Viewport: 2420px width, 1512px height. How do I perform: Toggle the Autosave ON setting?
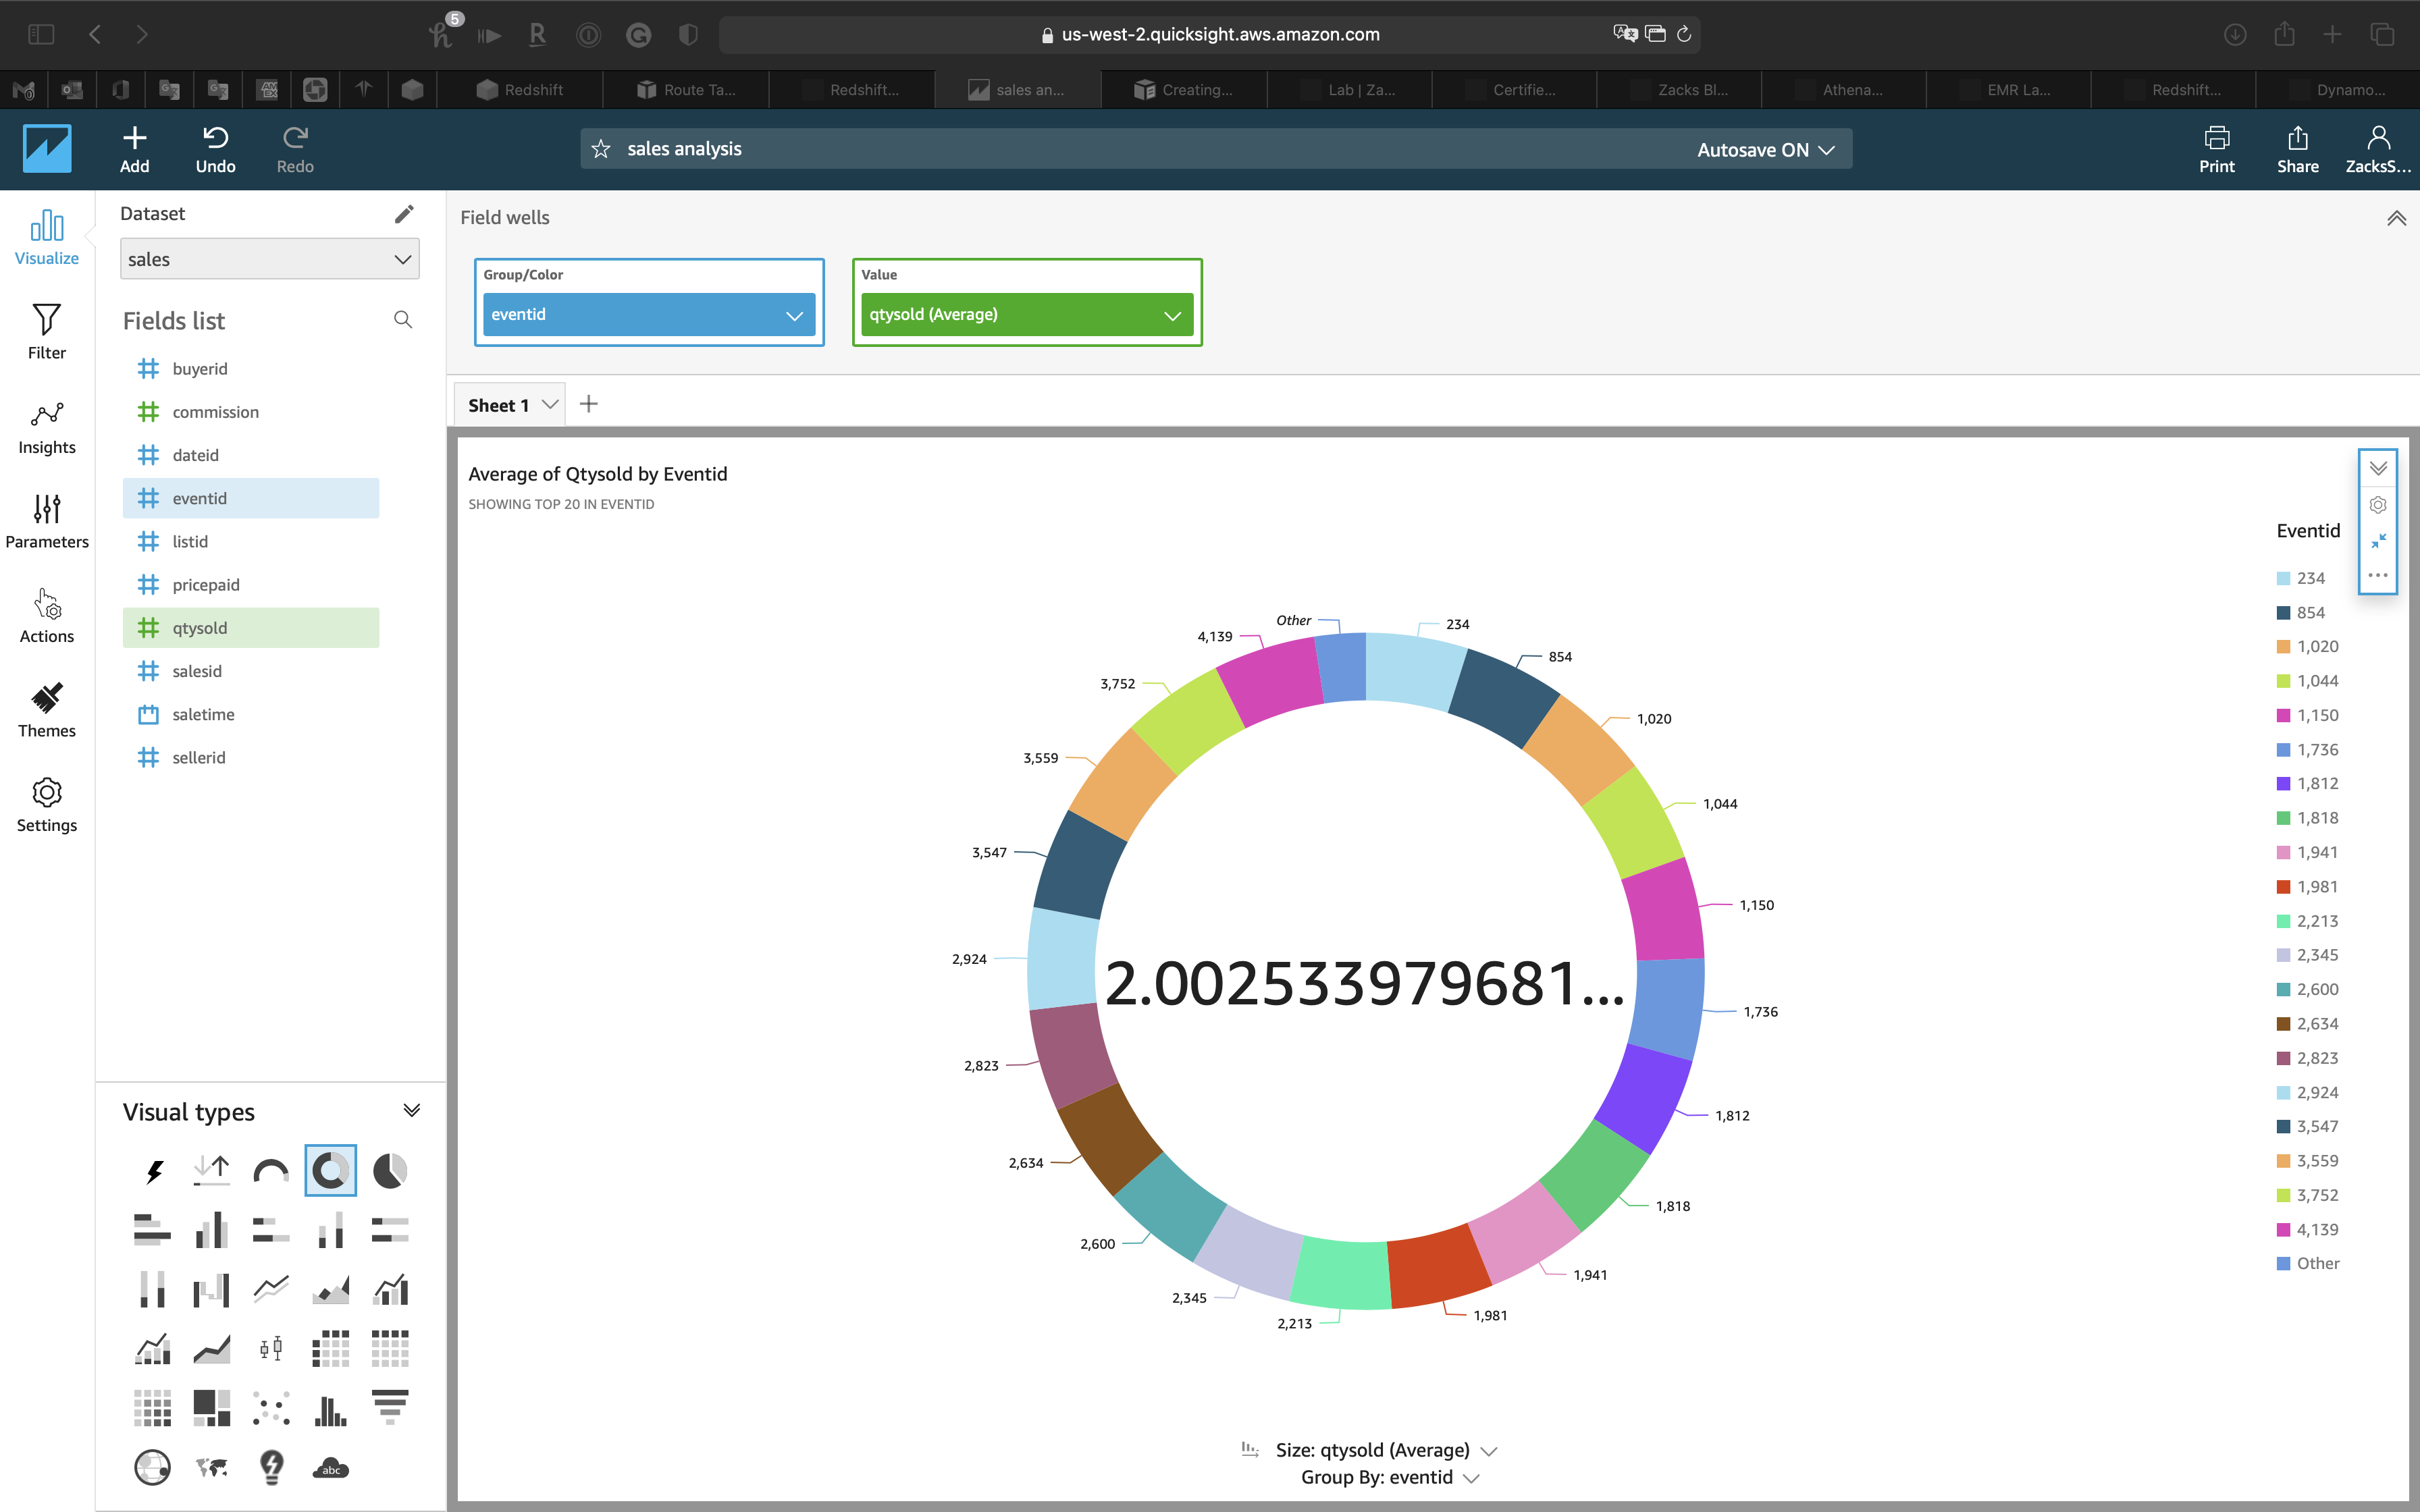coord(1765,149)
